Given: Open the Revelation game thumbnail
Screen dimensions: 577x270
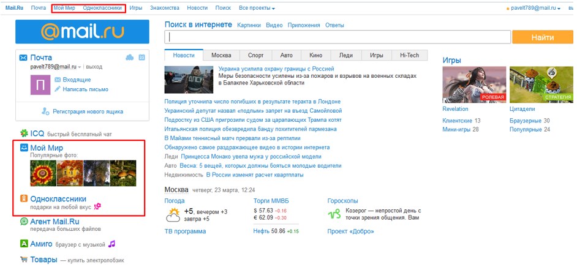Looking at the screenshot, I should tap(474, 84).
